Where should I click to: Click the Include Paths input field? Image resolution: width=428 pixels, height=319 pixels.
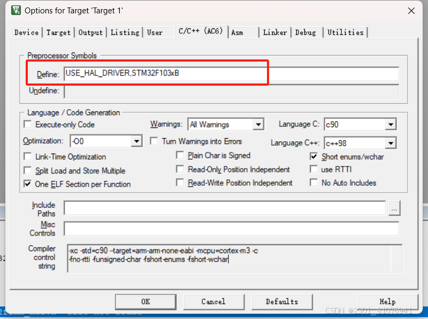[x=225, y=208]
